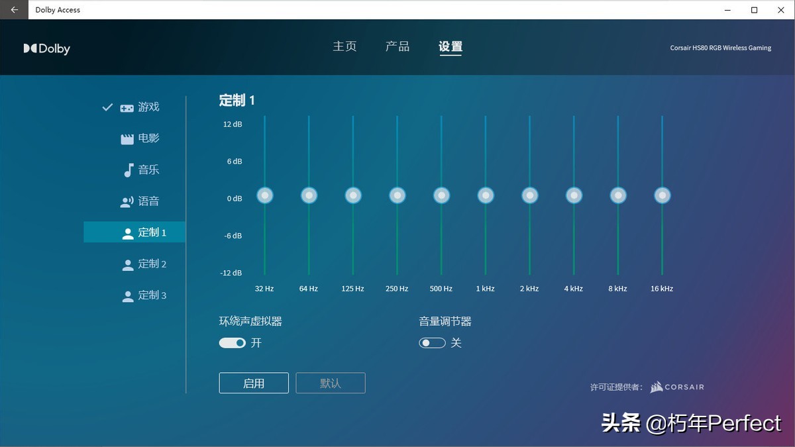Click the Corsair sails logo near 许可证提供者
Image resolution: width=795 pixels, height=447 pixels.
(655, 387)
